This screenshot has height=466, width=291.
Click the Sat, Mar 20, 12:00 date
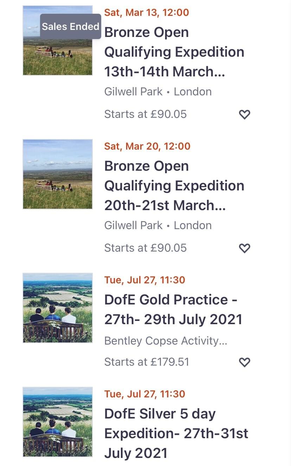147,146
